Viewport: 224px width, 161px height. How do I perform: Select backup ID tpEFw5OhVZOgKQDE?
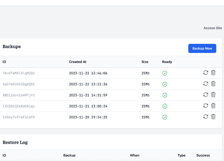19,84
